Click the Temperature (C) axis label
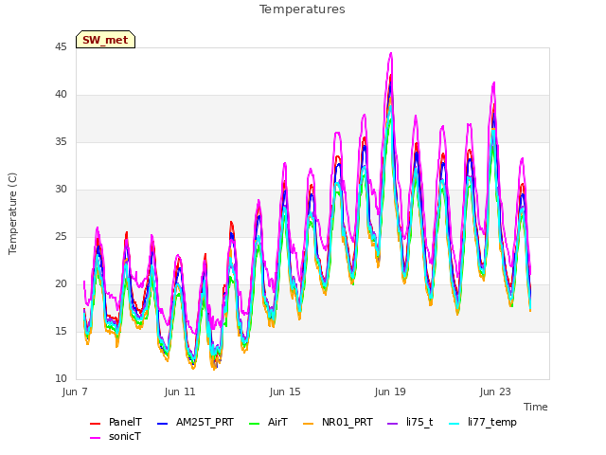The width and height of the screenshot is (606, 455). (12, 213)
